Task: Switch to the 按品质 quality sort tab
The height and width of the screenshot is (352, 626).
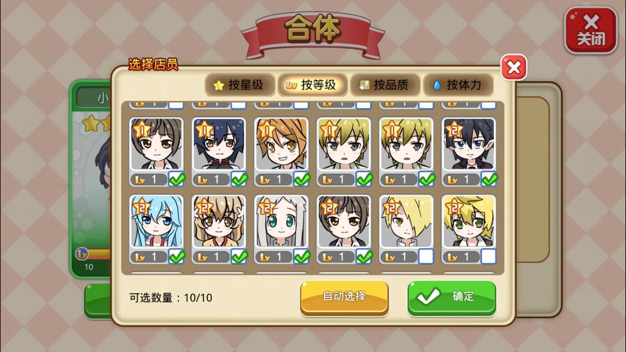Action: (385, 85)
